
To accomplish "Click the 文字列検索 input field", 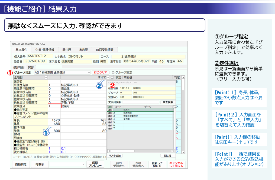I will (141, 102).
